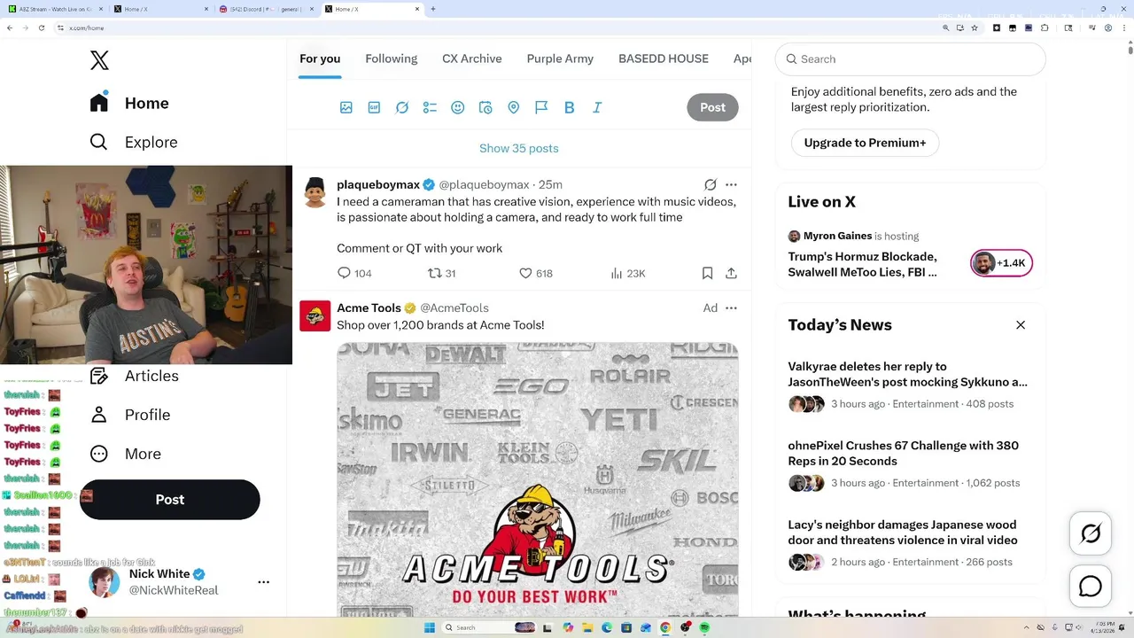Screen dimensions: 1134x638
Task: Open the BASEDD HOUSE tab
Action: tap(664, 58)
